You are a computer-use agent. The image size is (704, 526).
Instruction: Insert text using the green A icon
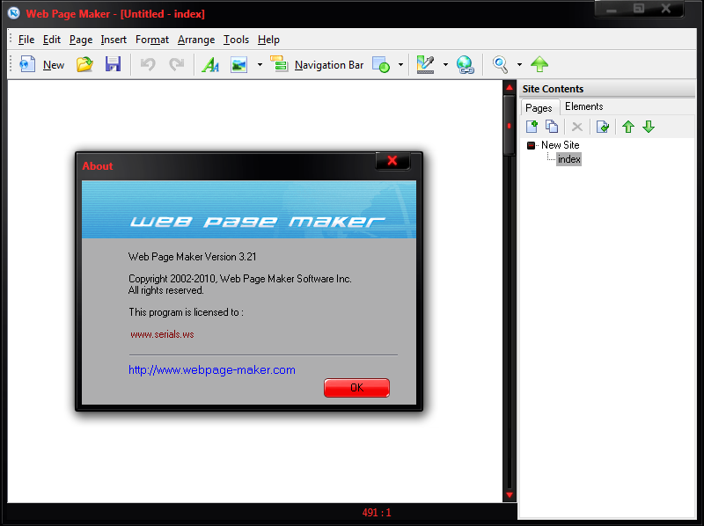click(210, 64)
